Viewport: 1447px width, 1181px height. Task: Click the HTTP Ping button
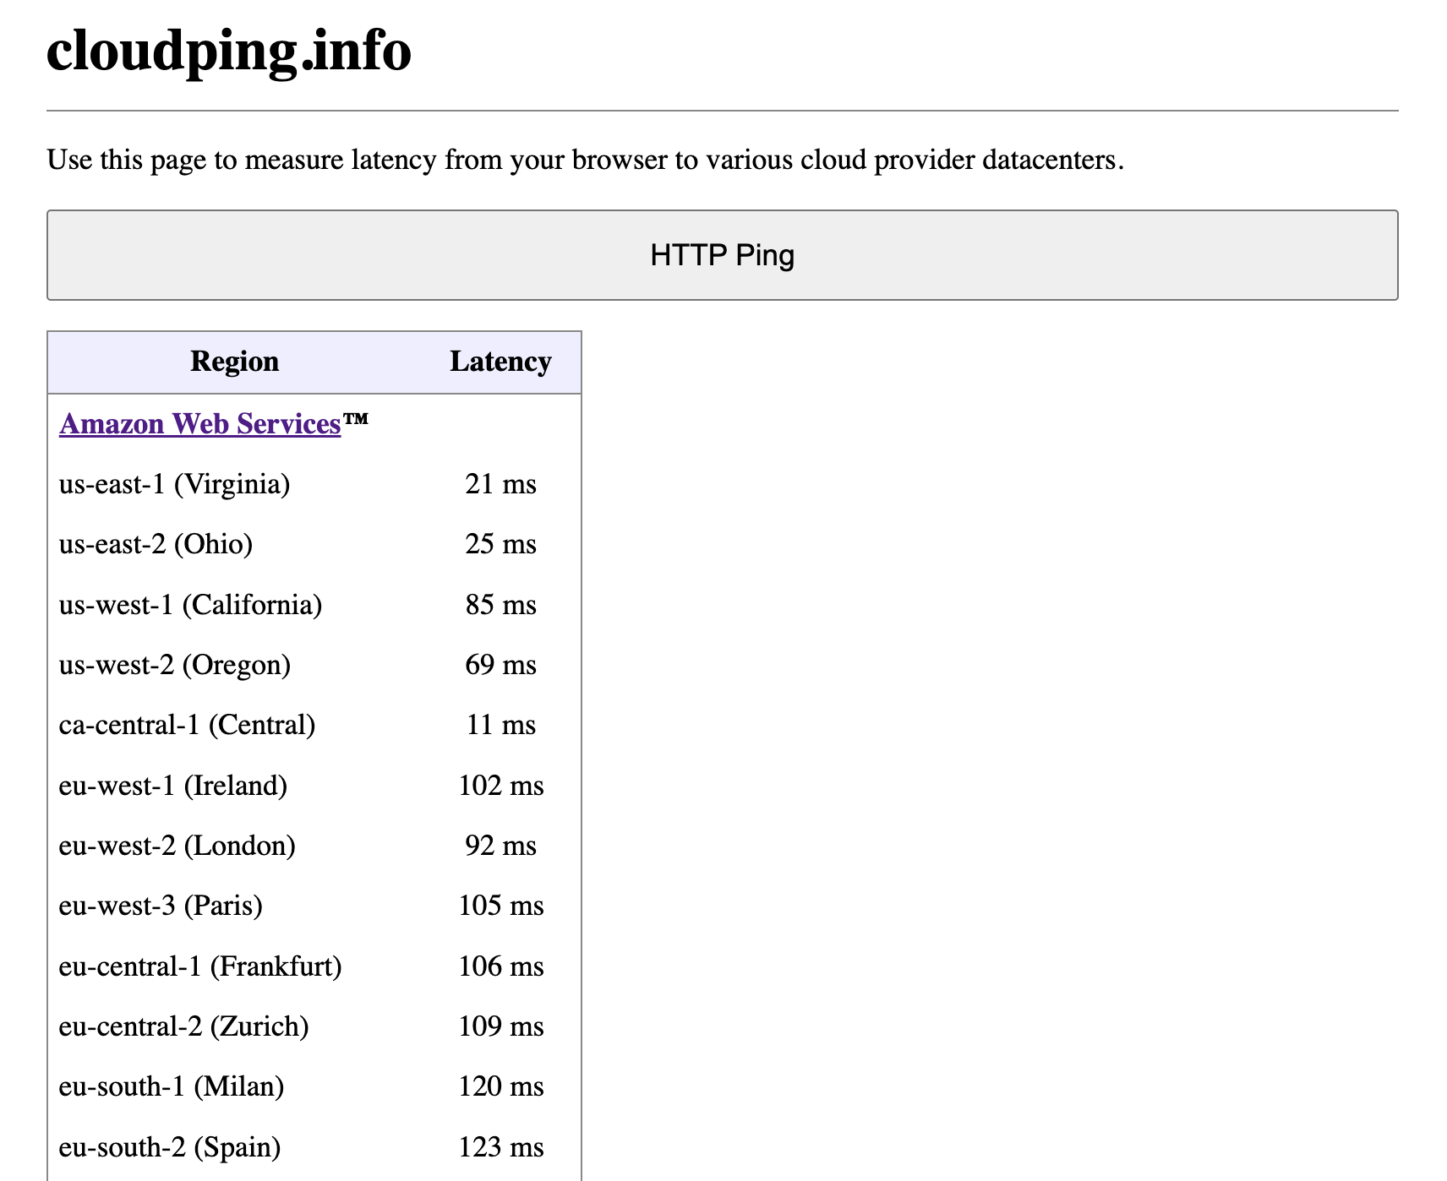[x=722, y=255]
